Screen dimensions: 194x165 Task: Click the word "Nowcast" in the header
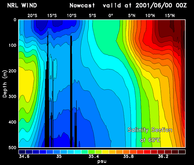tap(82, 5)
